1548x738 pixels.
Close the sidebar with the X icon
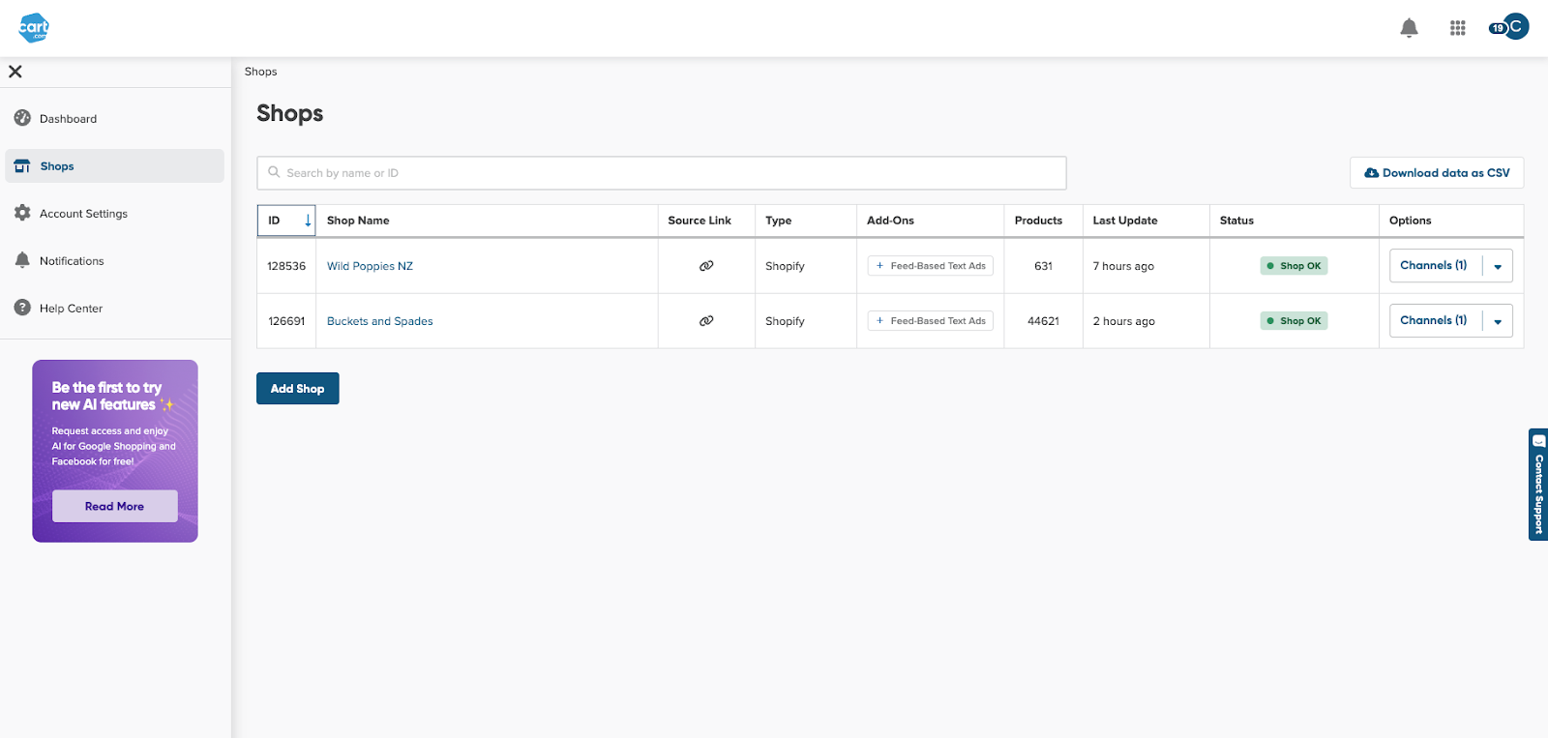pos(15,72)
